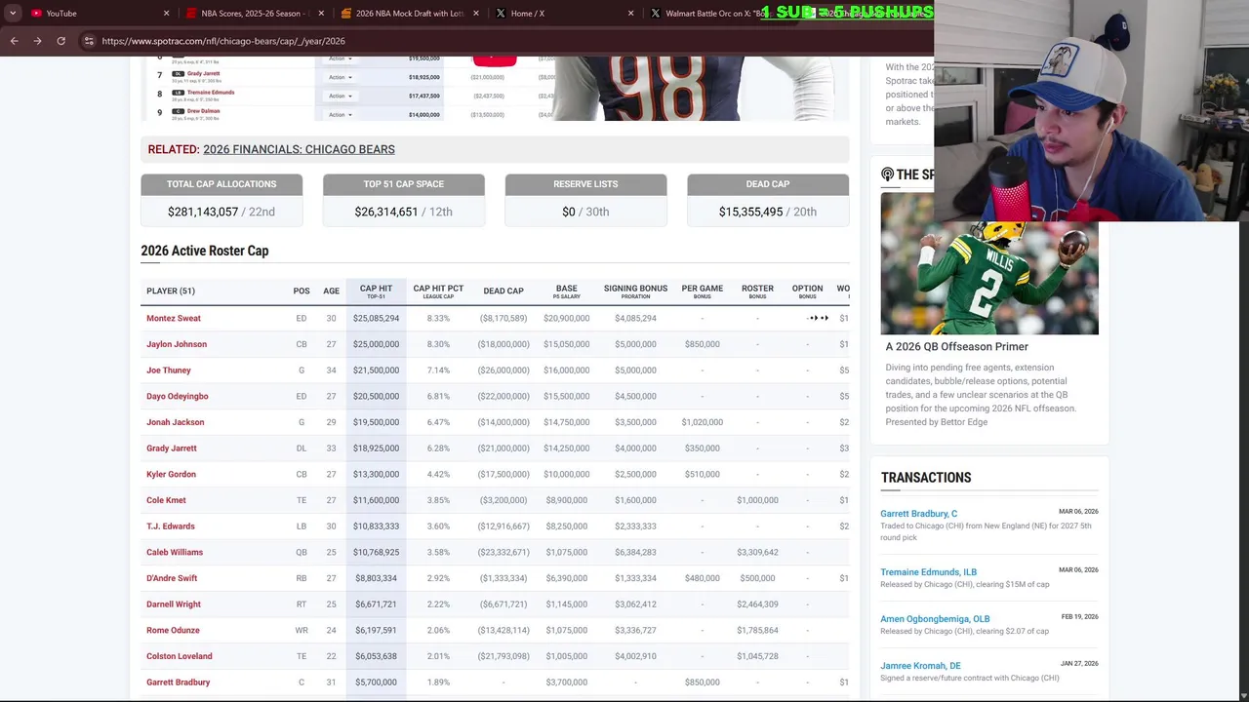The width and height of the screenshot is (1249, 702).
Task: Click the browser forward arrow
Action: (37, 41)
